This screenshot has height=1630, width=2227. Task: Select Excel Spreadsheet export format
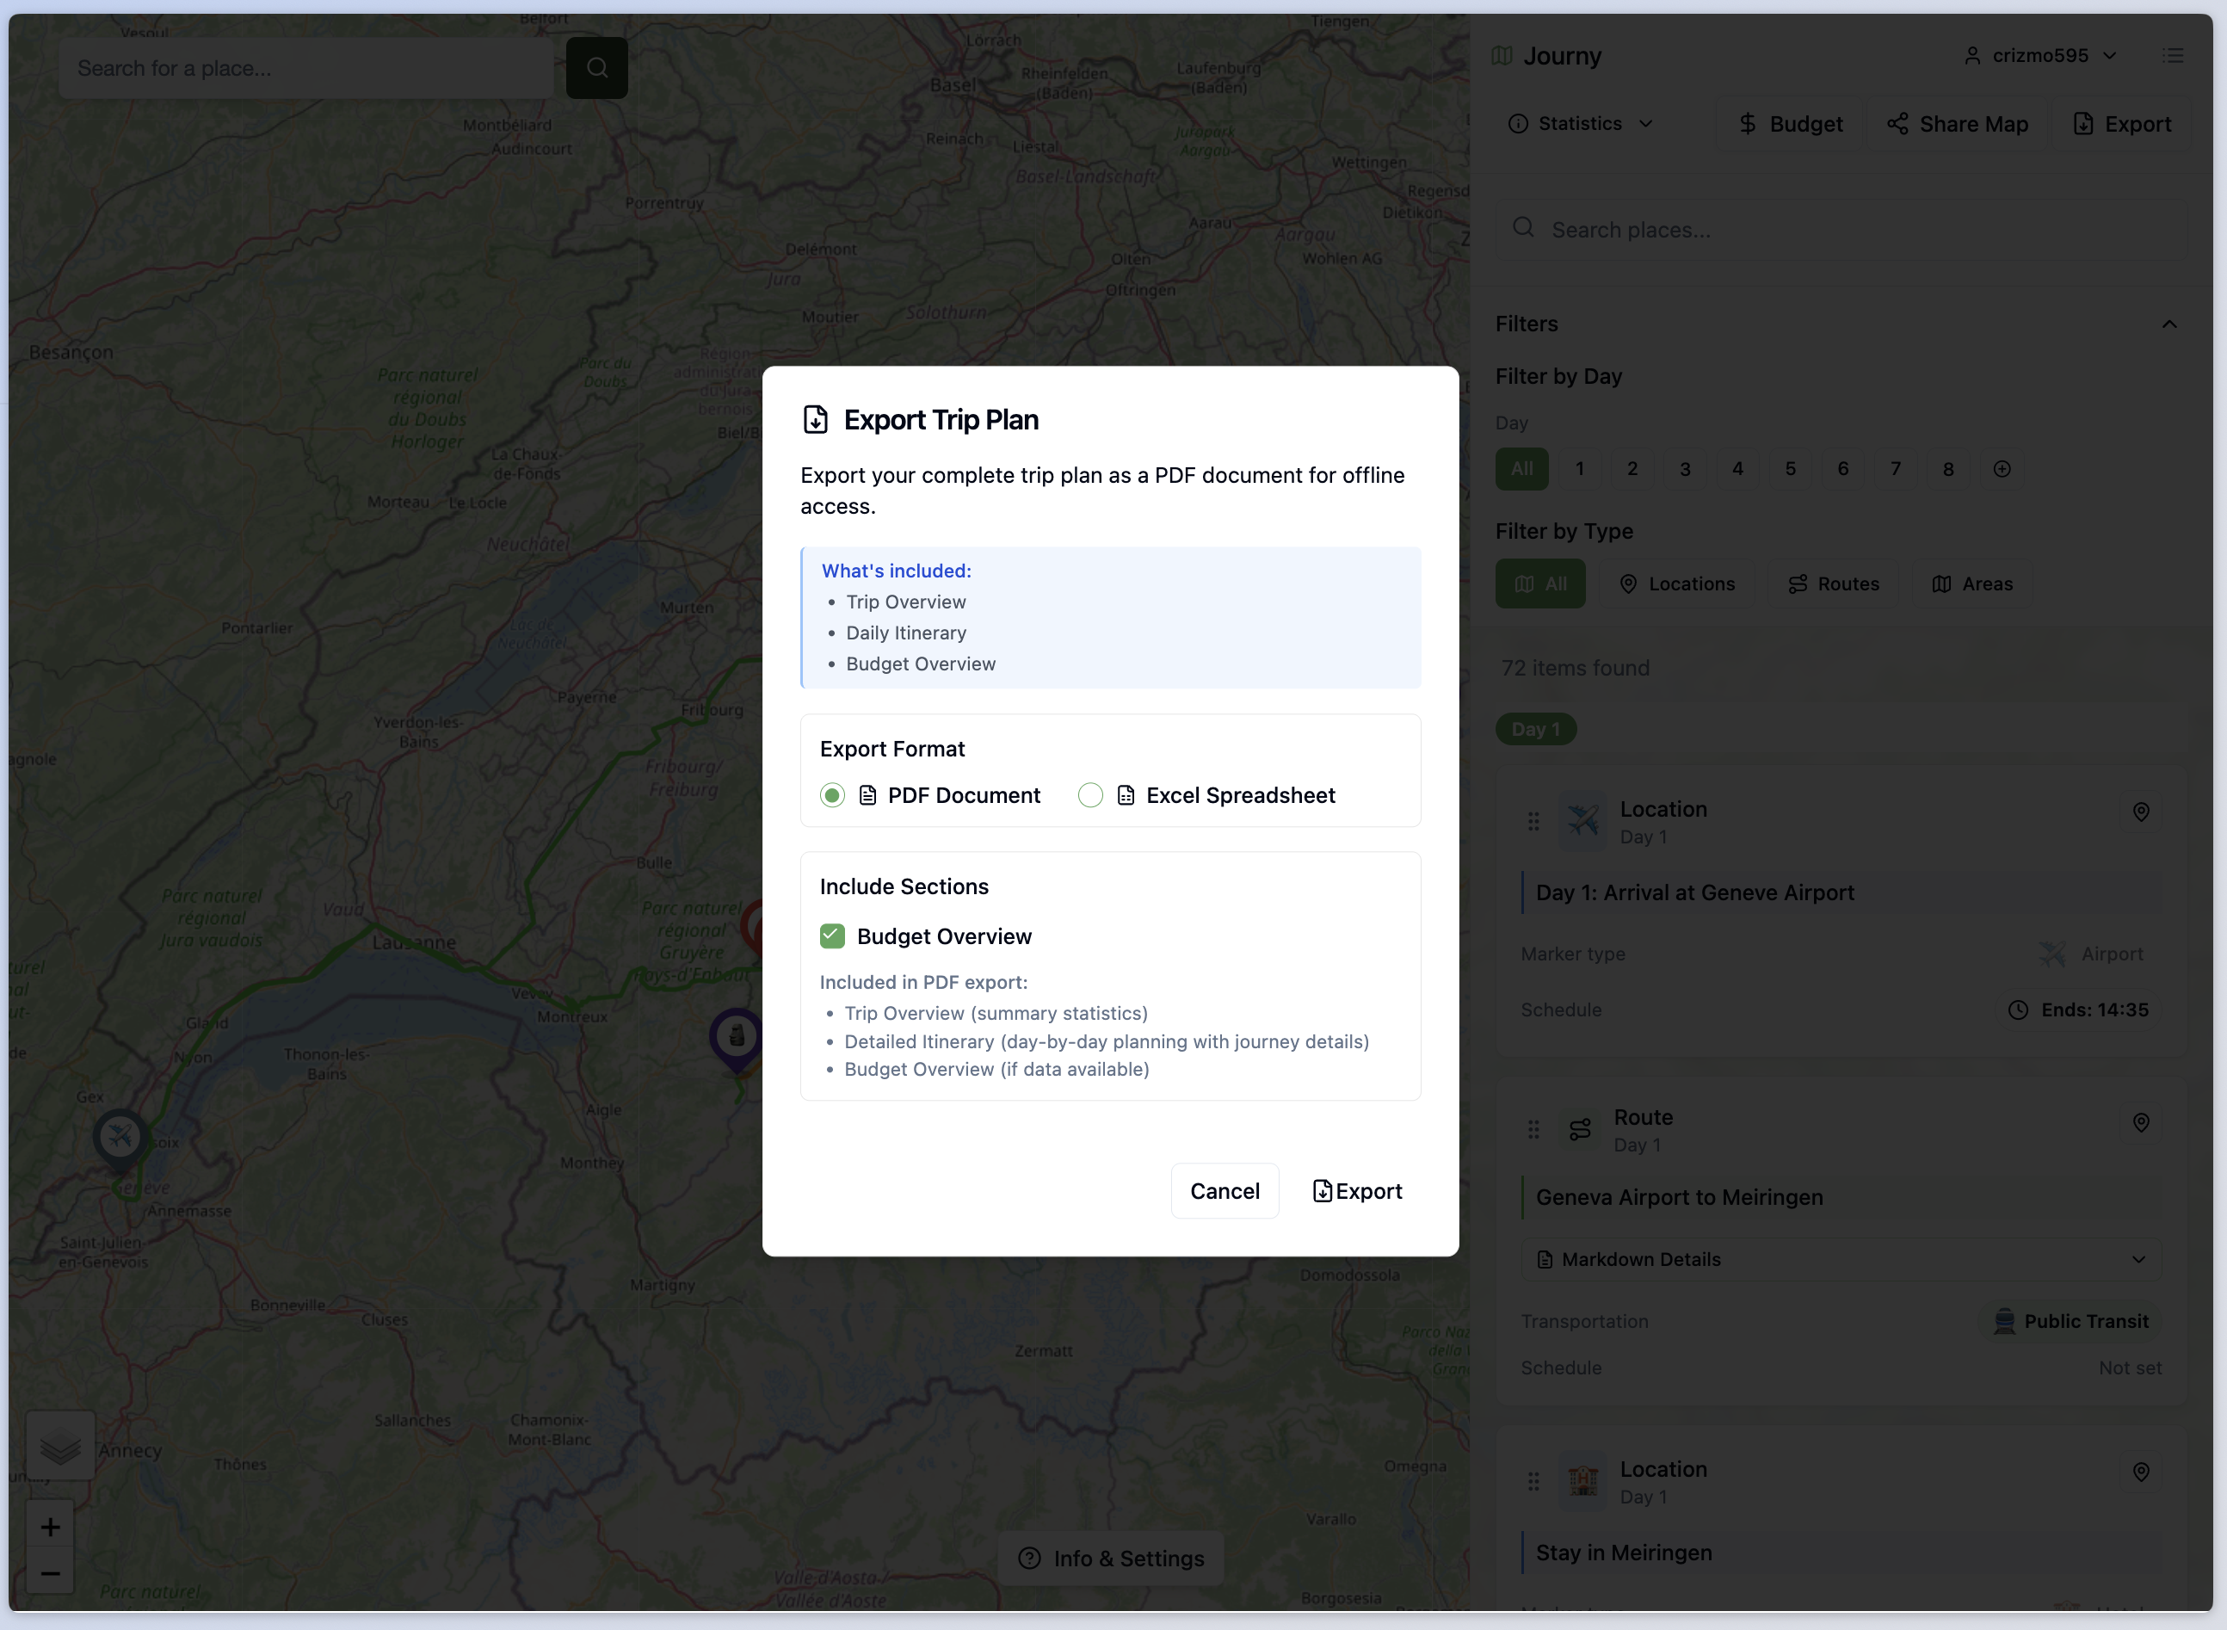[x=1089, y=795]
